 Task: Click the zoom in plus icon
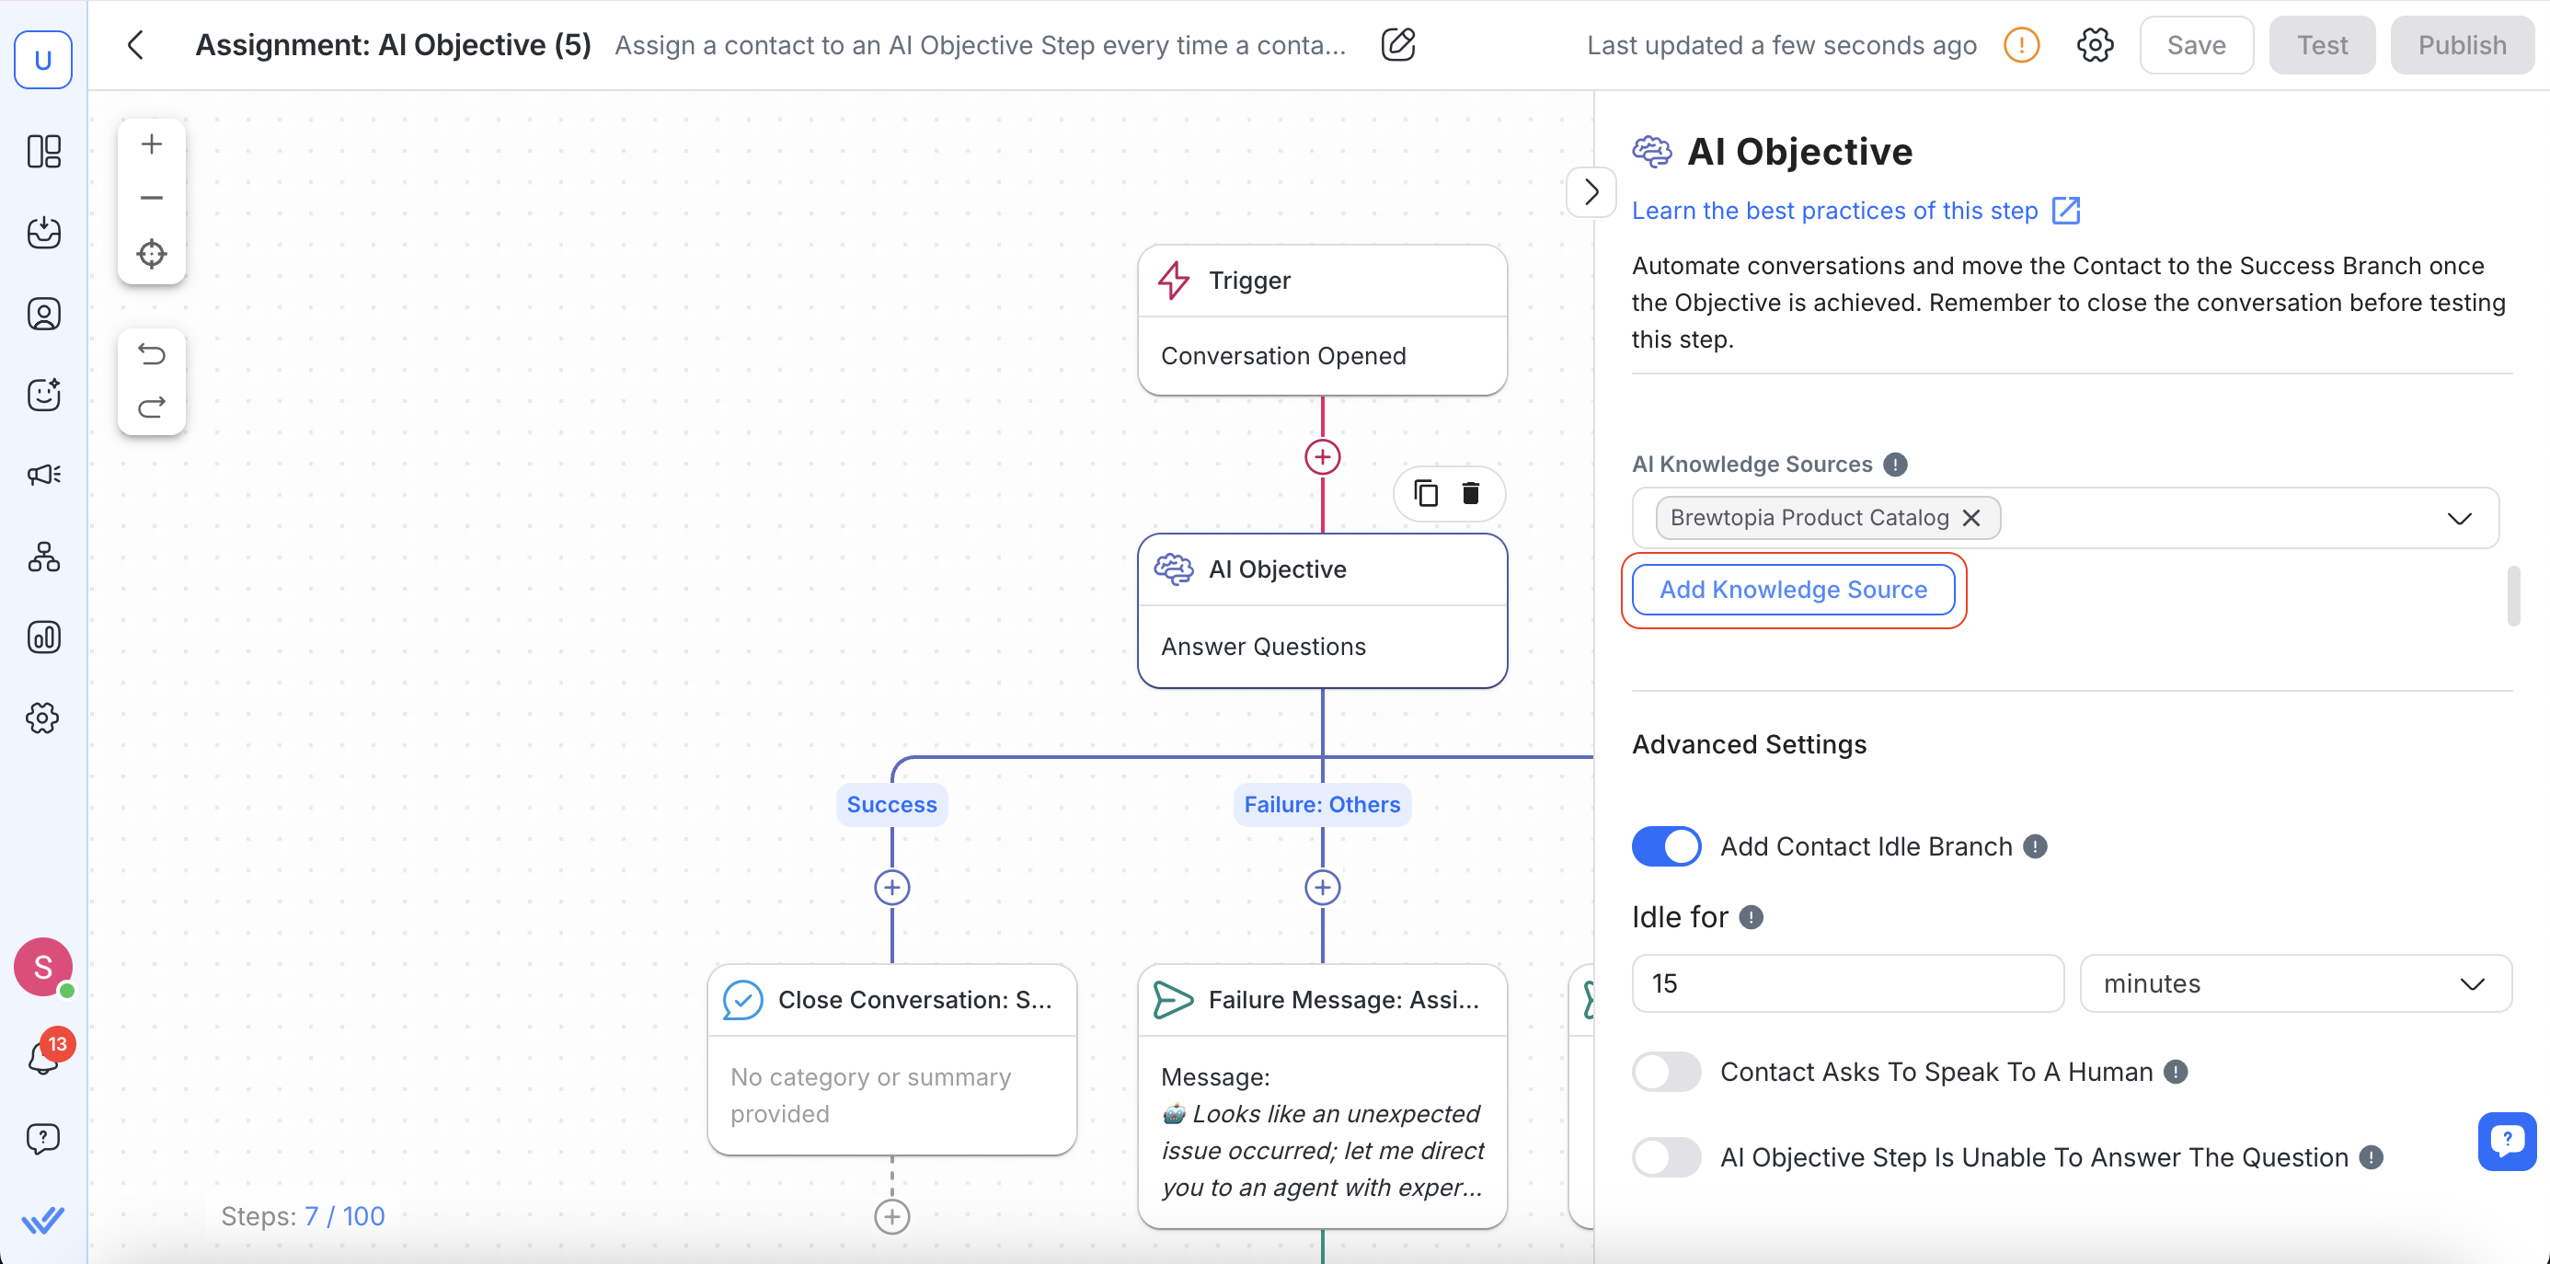152,144
